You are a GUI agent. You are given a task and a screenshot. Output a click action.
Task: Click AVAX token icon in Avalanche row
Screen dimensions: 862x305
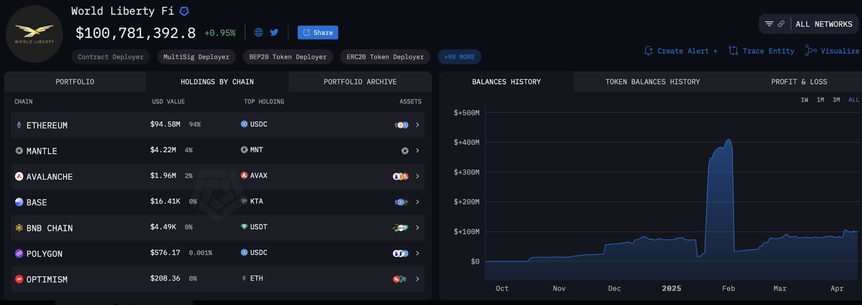coord(244,176)
